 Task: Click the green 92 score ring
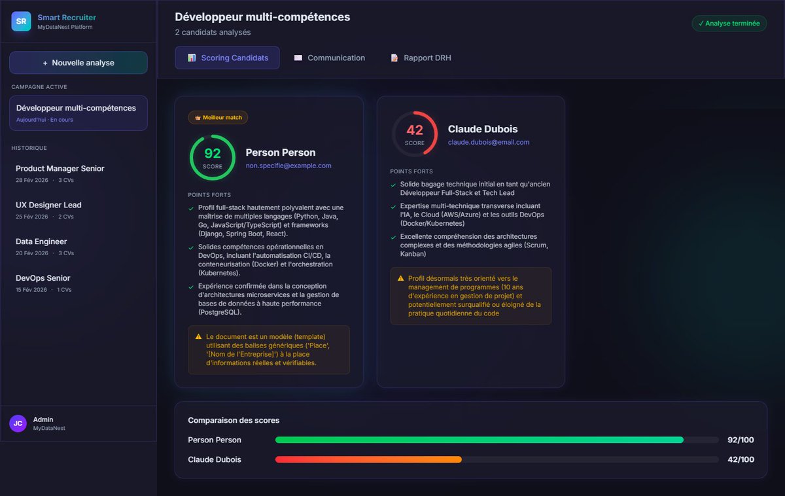pos(213,158)
